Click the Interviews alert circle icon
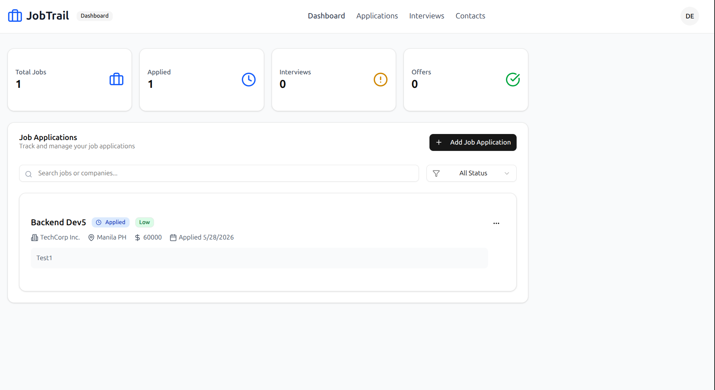The height and width of the screenshot is (390, 715). (381, 80)
